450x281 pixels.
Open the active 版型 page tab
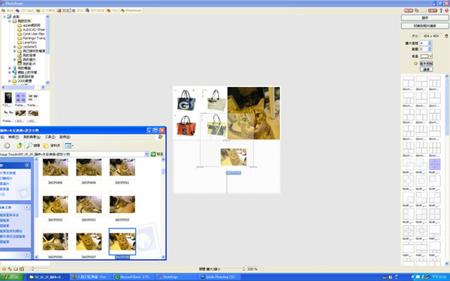pyautogui.click(x=63, y=10)
